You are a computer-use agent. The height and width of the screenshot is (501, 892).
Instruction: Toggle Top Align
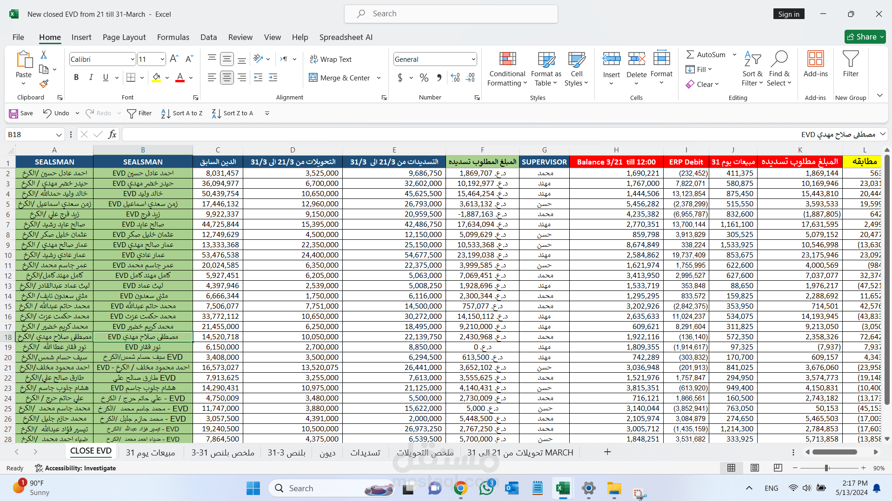212,59
